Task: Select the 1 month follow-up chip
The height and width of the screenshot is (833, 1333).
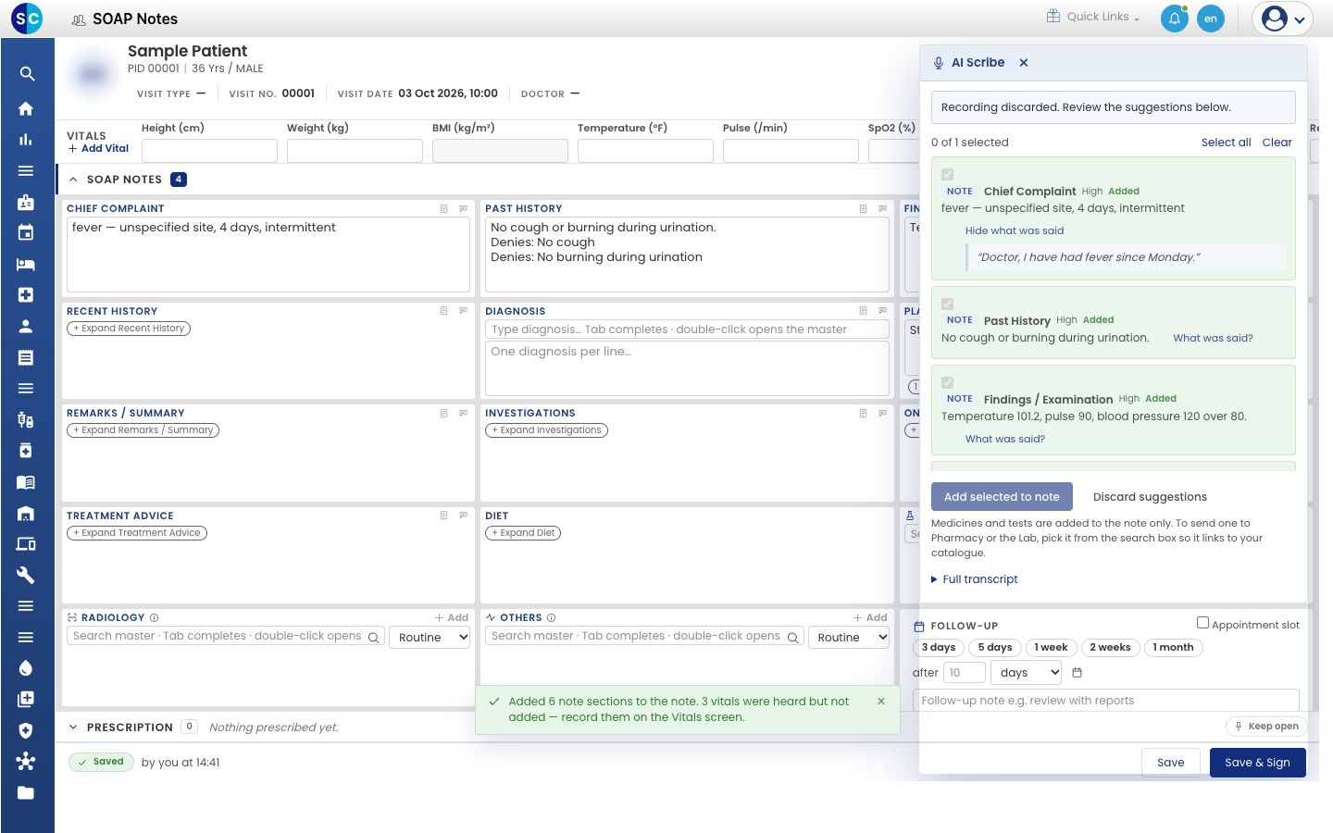Action: [x=1173, y=648]
